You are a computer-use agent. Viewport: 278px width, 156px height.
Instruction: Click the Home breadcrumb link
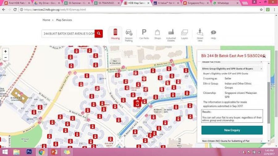(x=46, y=20)
